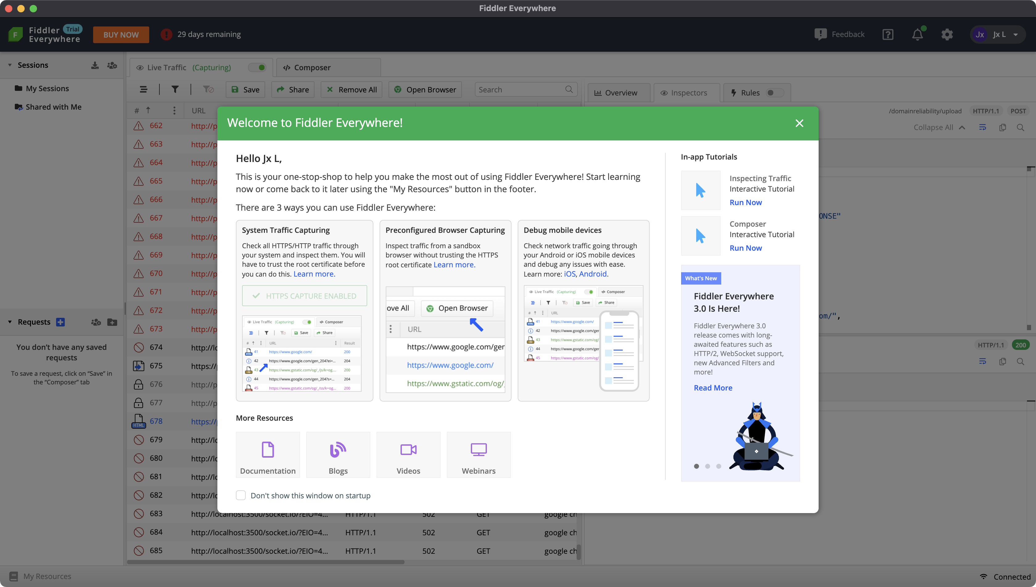
Task: Open settings via gear icon
Action: pos(947,35)
